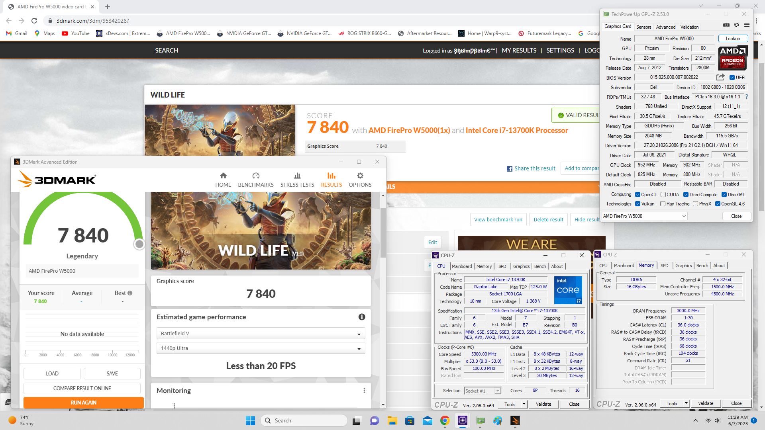Click the Windows Start button
This screenshot has height=430, width=765.
250,420
